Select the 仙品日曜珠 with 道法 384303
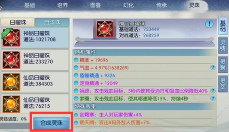This screenshot has height=132, width=229. [35, 82]
